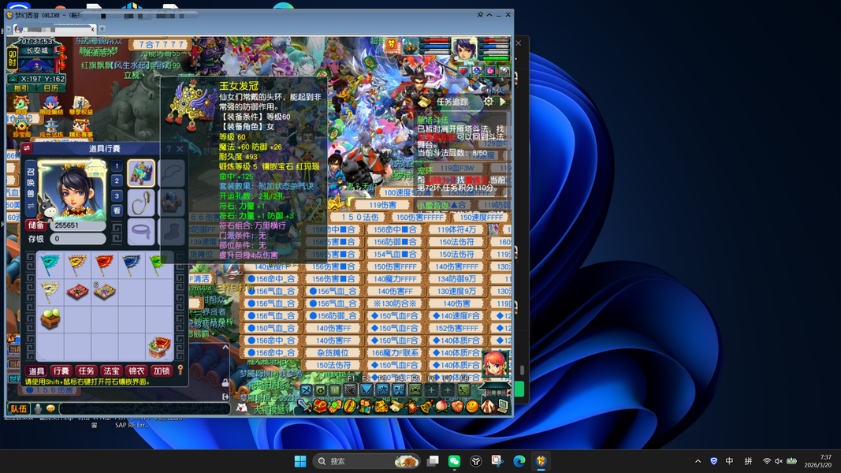Select the red carpet item in the bag

tap(77, 292)
